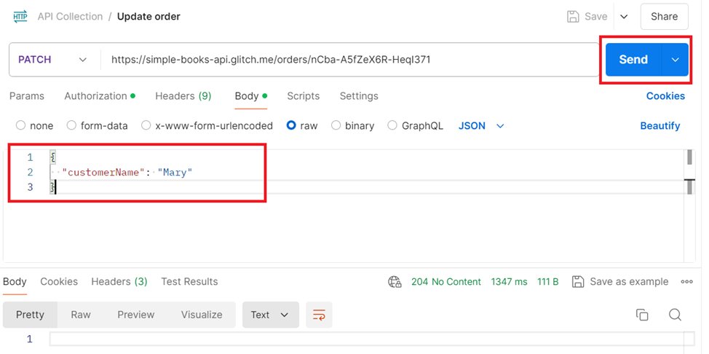Open the PATCH method dropdown

click(x=52, y=60)
